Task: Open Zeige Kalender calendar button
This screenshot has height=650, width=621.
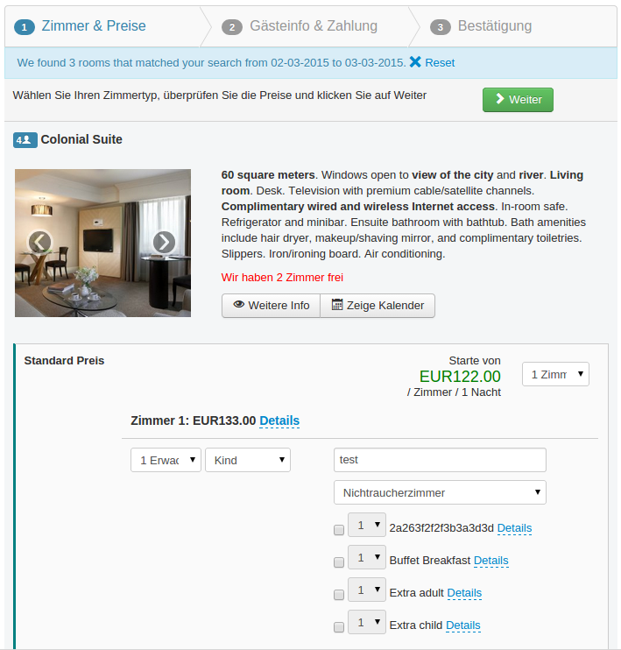Action: tap(378, 306)
